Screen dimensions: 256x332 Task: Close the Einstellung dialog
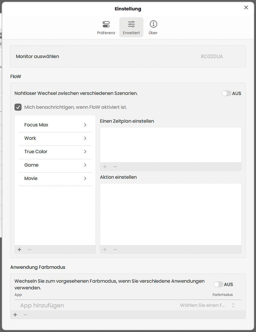pos(246,7)
